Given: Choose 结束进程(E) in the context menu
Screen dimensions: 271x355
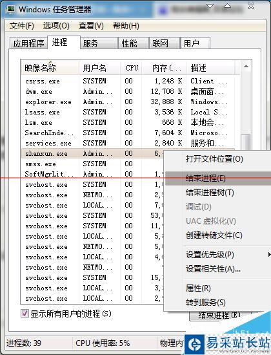Looking at the screenshot, I should click(217, 178).
